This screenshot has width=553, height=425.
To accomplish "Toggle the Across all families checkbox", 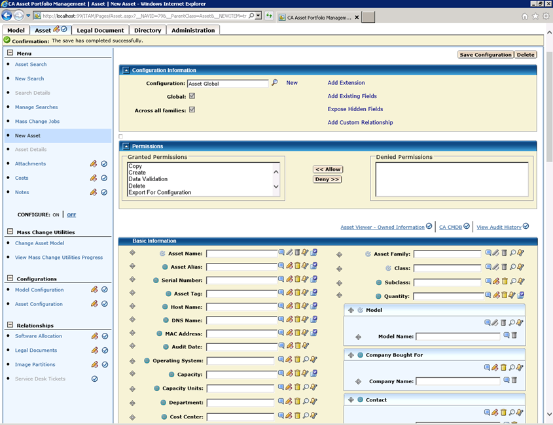I will [x=192, y=110].
